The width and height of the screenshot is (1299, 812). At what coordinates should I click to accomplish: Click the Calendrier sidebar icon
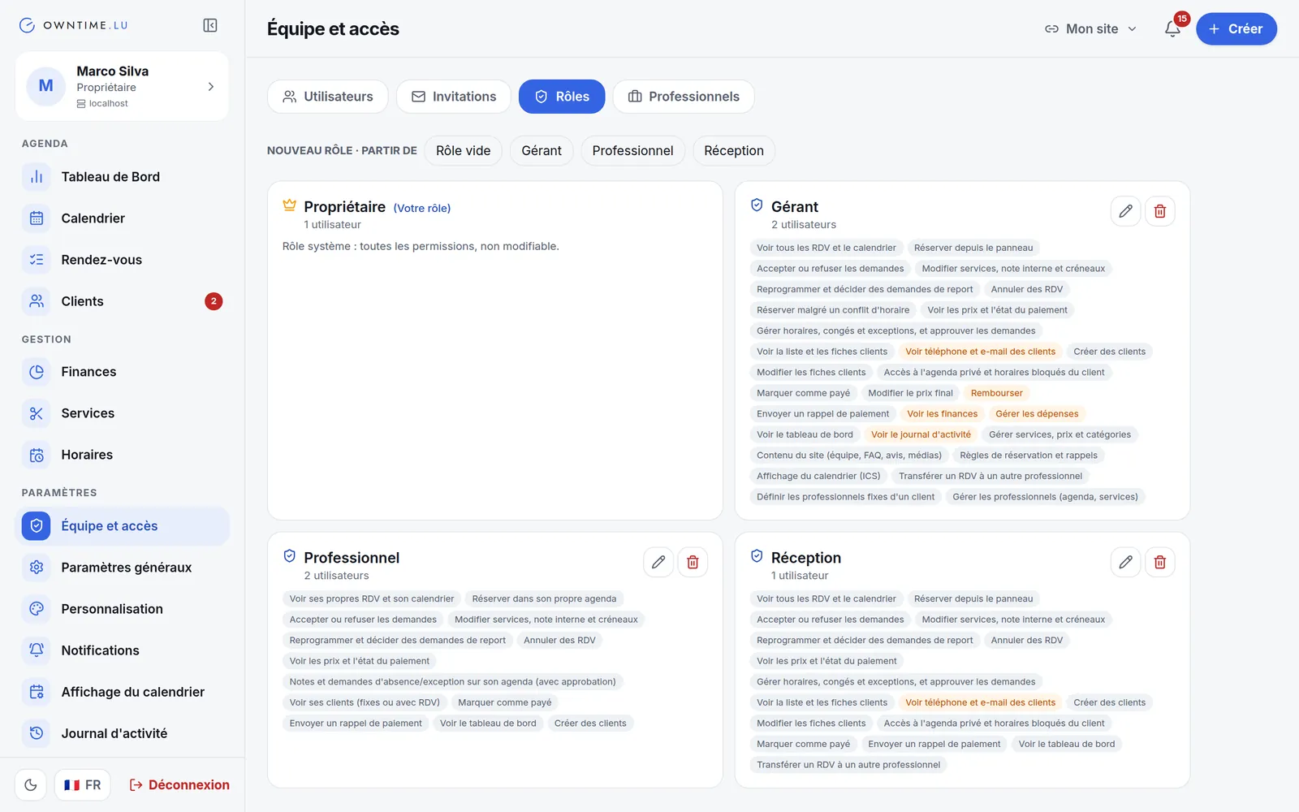(x=37, y=218)
